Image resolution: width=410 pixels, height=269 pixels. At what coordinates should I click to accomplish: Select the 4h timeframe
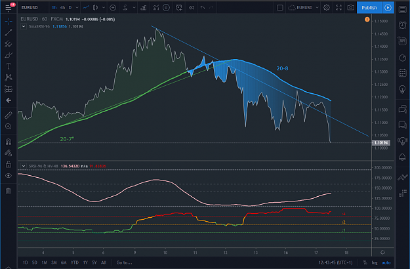tap(62, 8)
